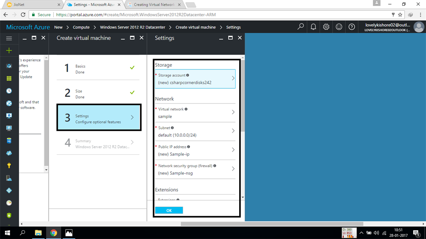Screen dimensions: 426x239
Task: Select step 2 Size
Action: click(x=98, y=93)
